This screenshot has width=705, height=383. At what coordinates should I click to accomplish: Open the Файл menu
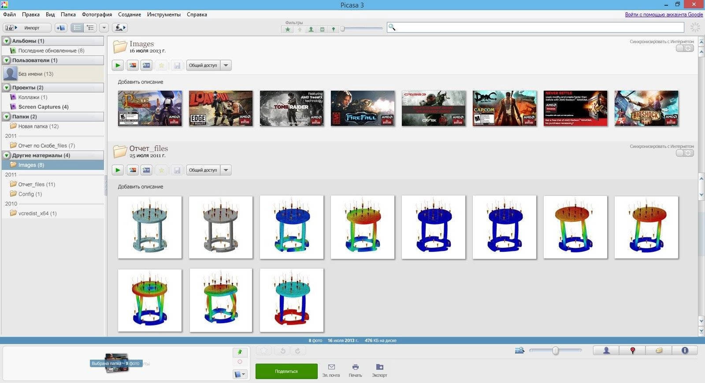click(x=9, y=15)
